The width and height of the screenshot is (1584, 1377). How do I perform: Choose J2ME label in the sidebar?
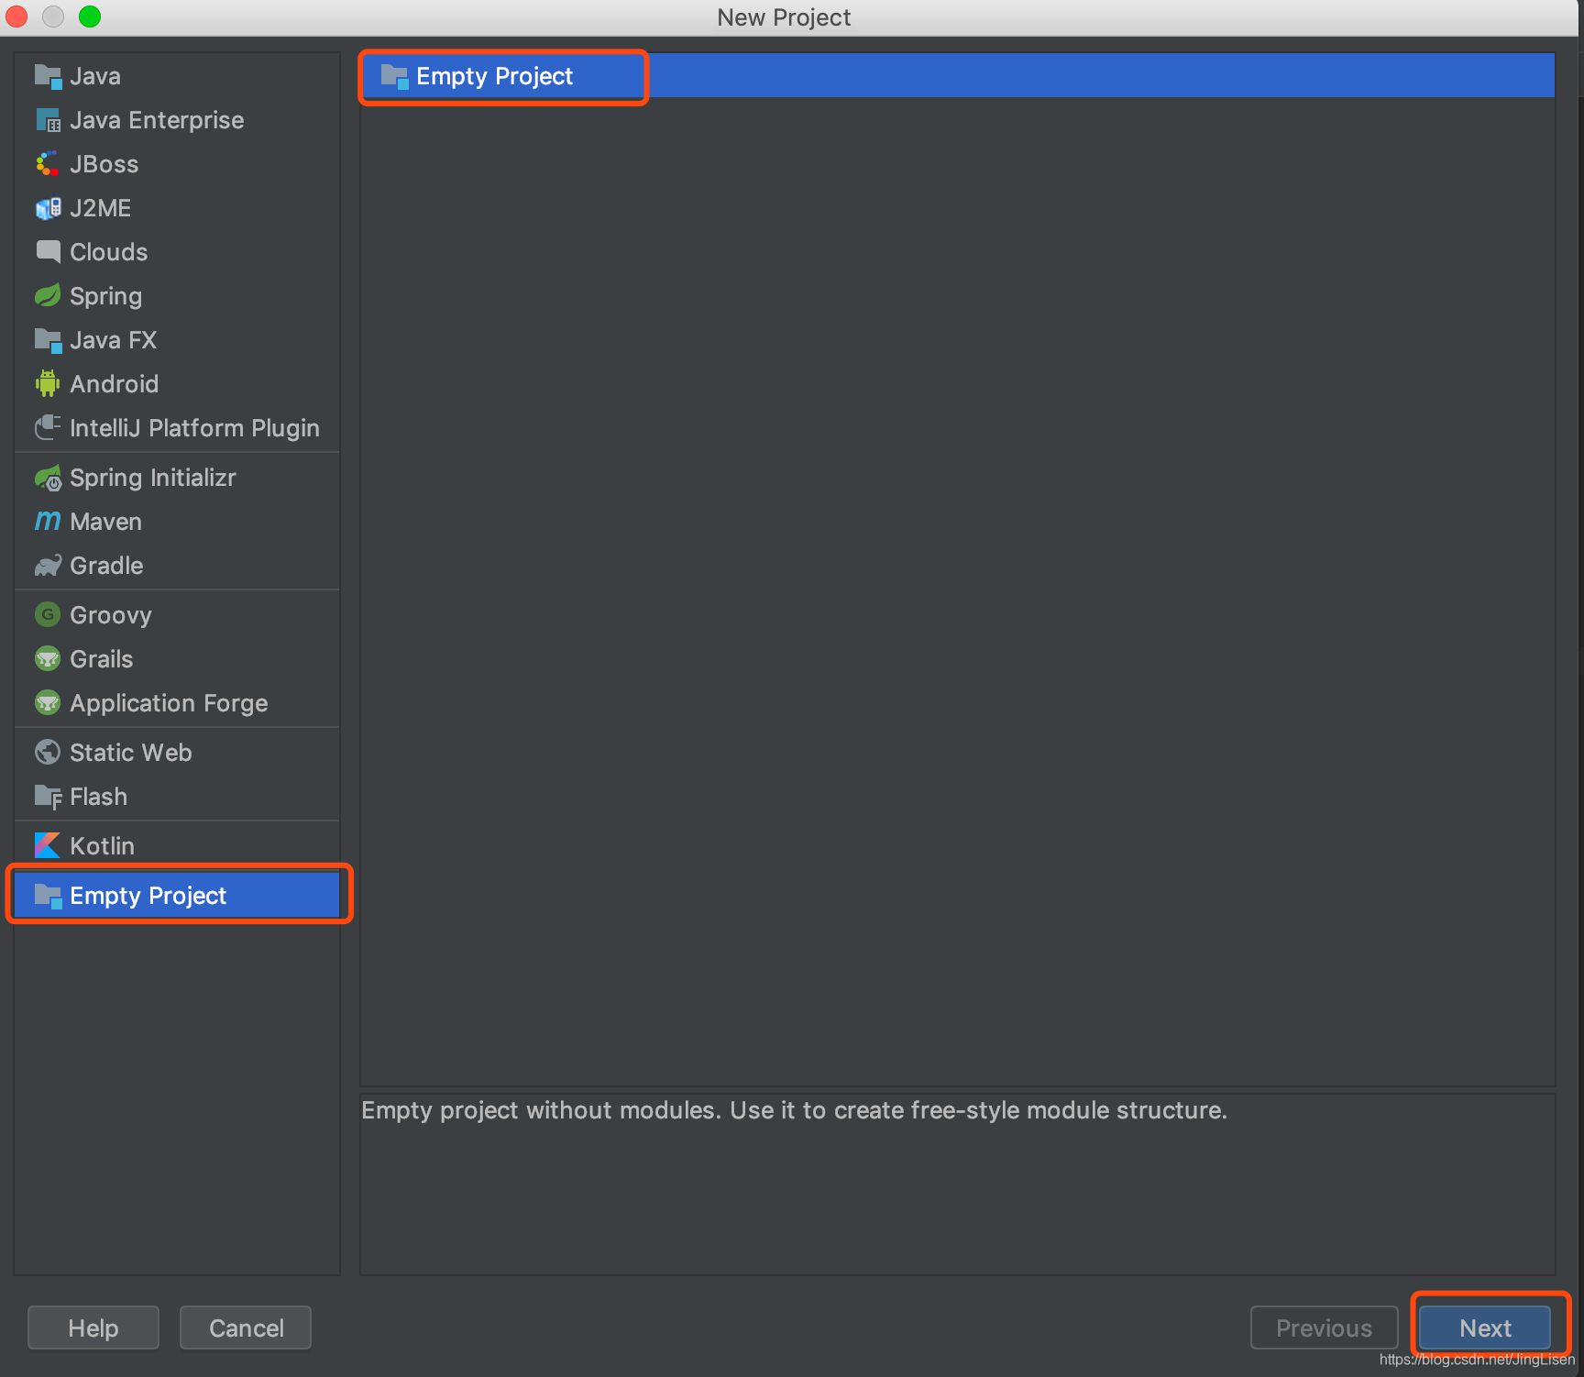point(101,208)
